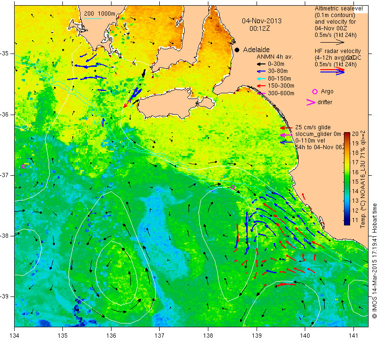The width and height of the screenshot is (378, 341).
Task: Click the Adelaide label text
Action: coord(256,50)
